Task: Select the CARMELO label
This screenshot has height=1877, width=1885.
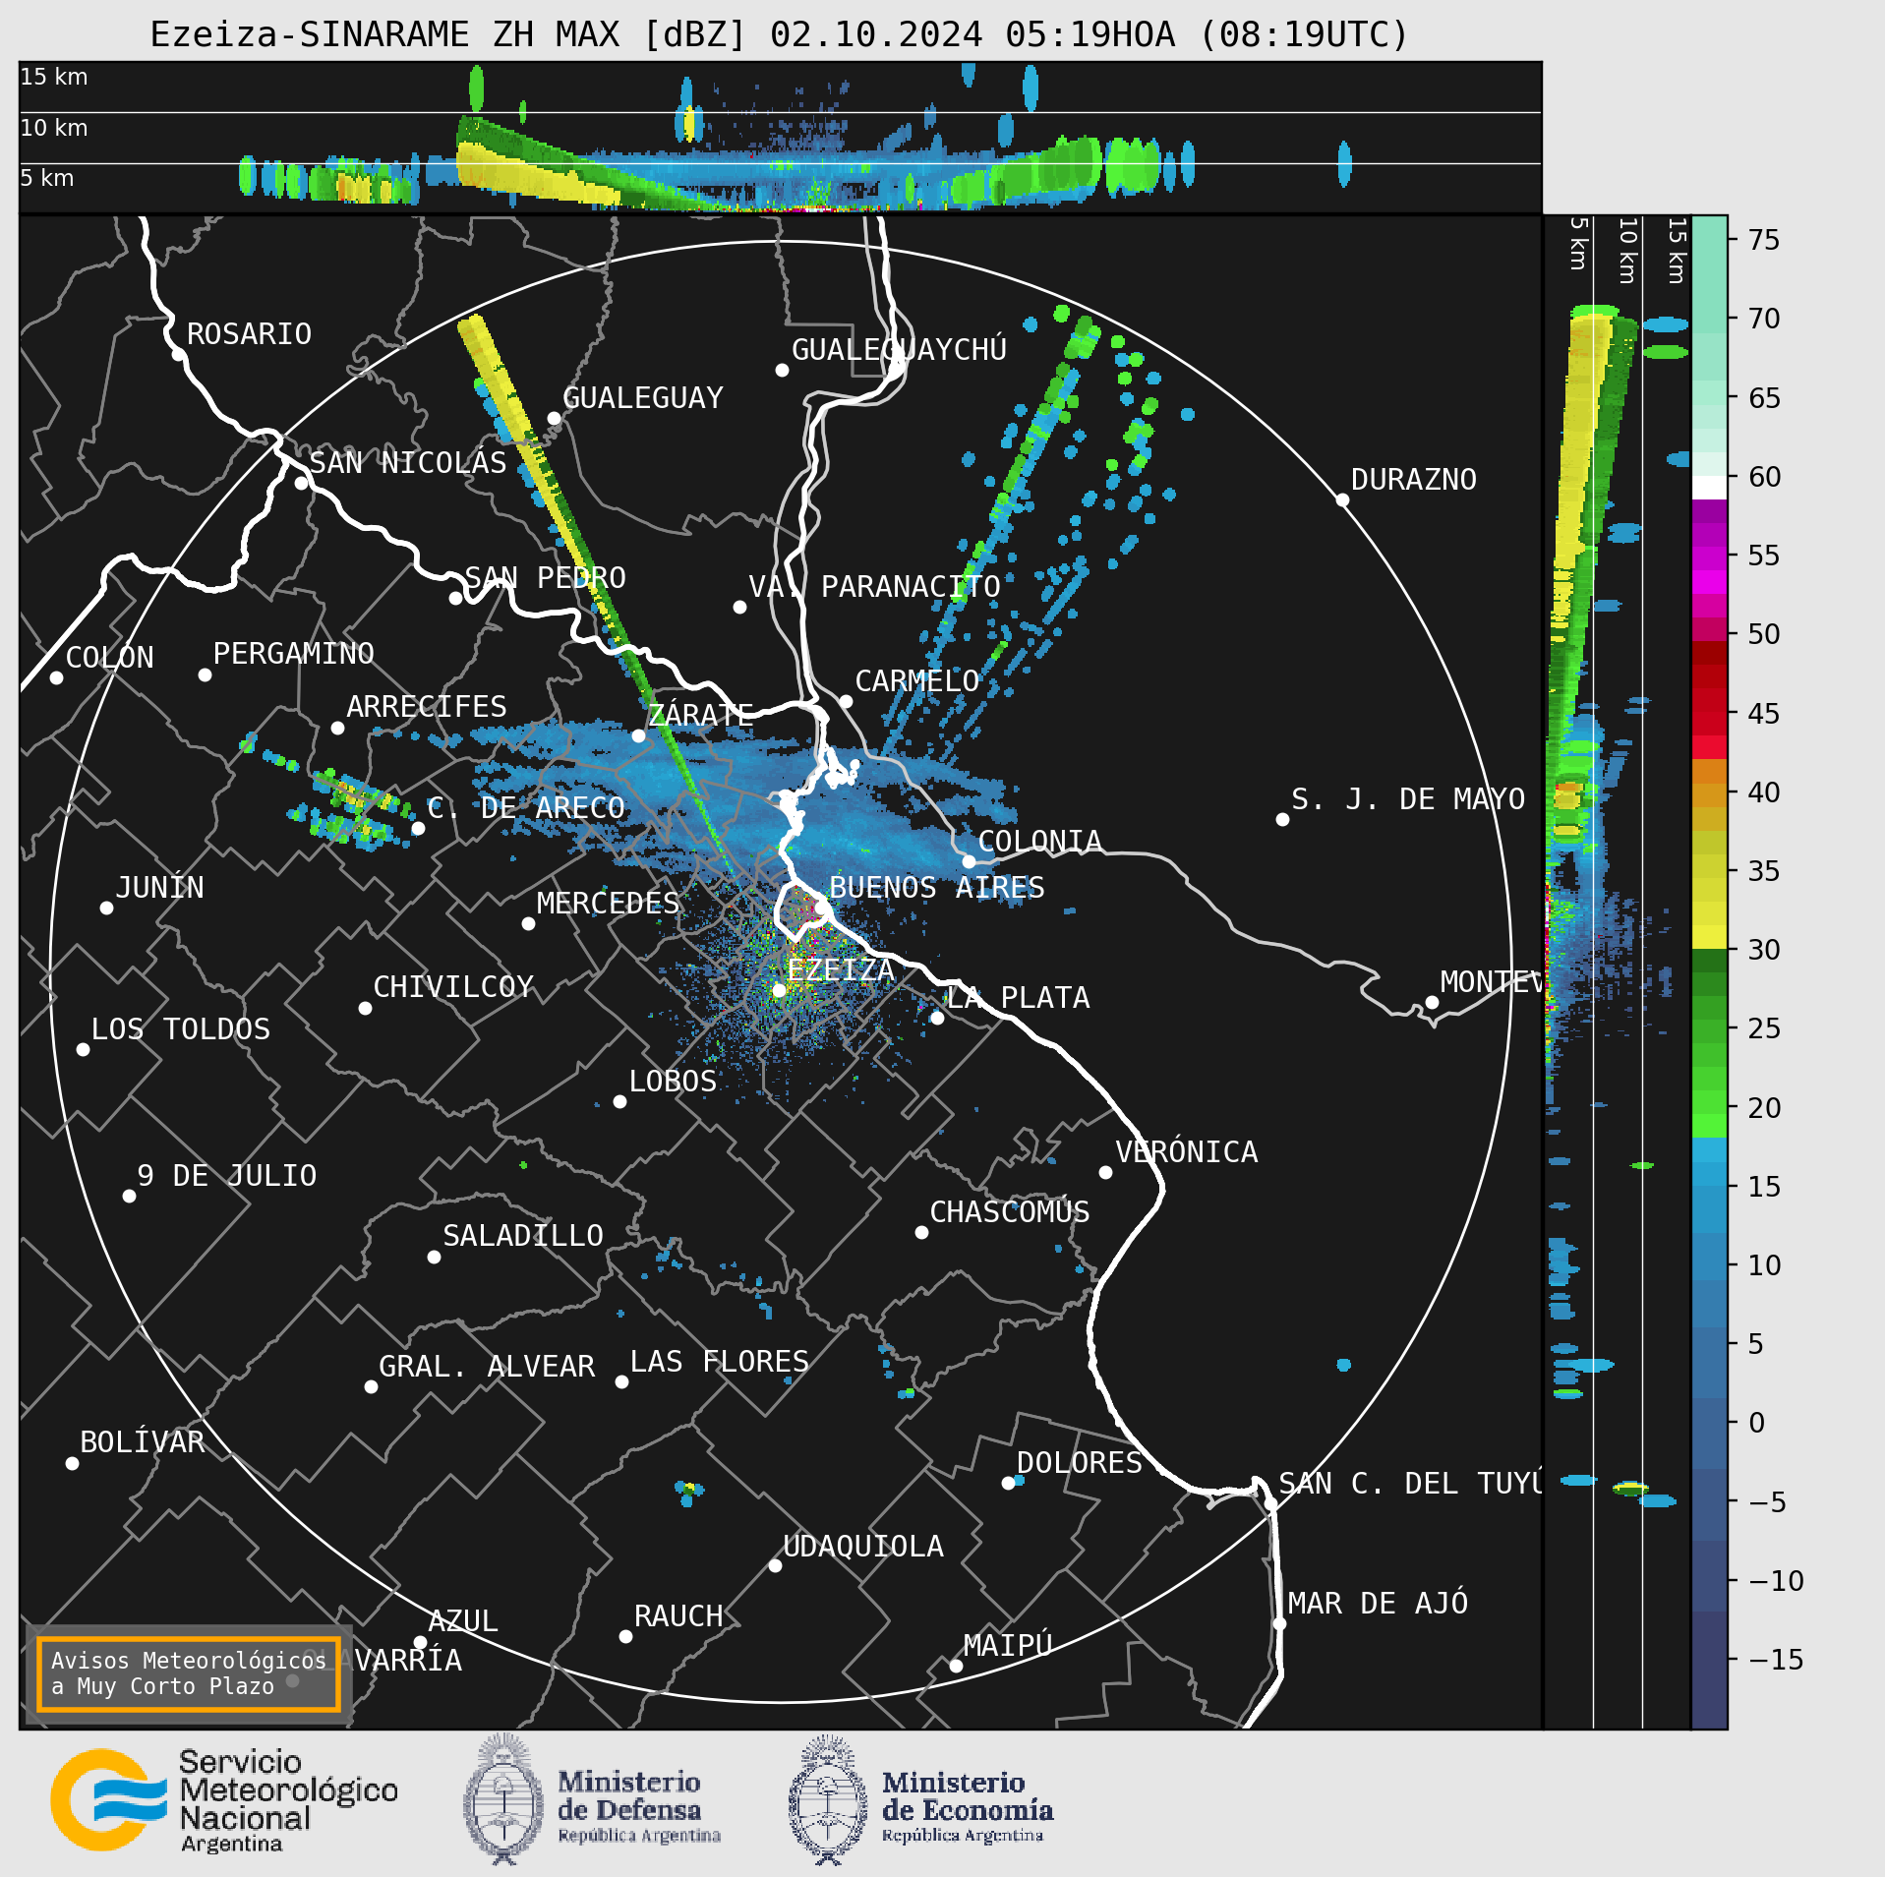Action: (x=916, y=681)
